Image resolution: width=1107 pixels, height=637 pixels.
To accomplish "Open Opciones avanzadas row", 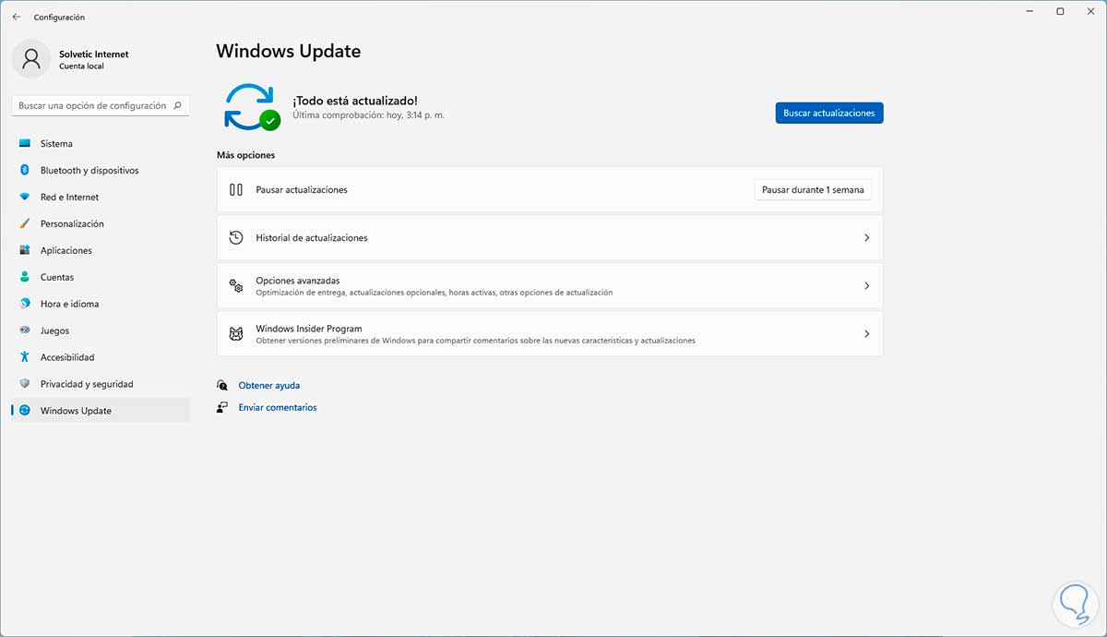I will (x=550, y=286).
